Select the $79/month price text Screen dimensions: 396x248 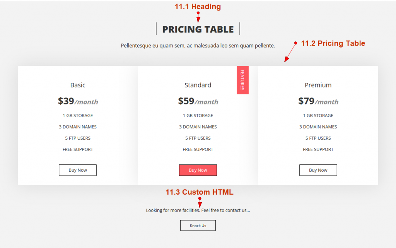point(318,101)
